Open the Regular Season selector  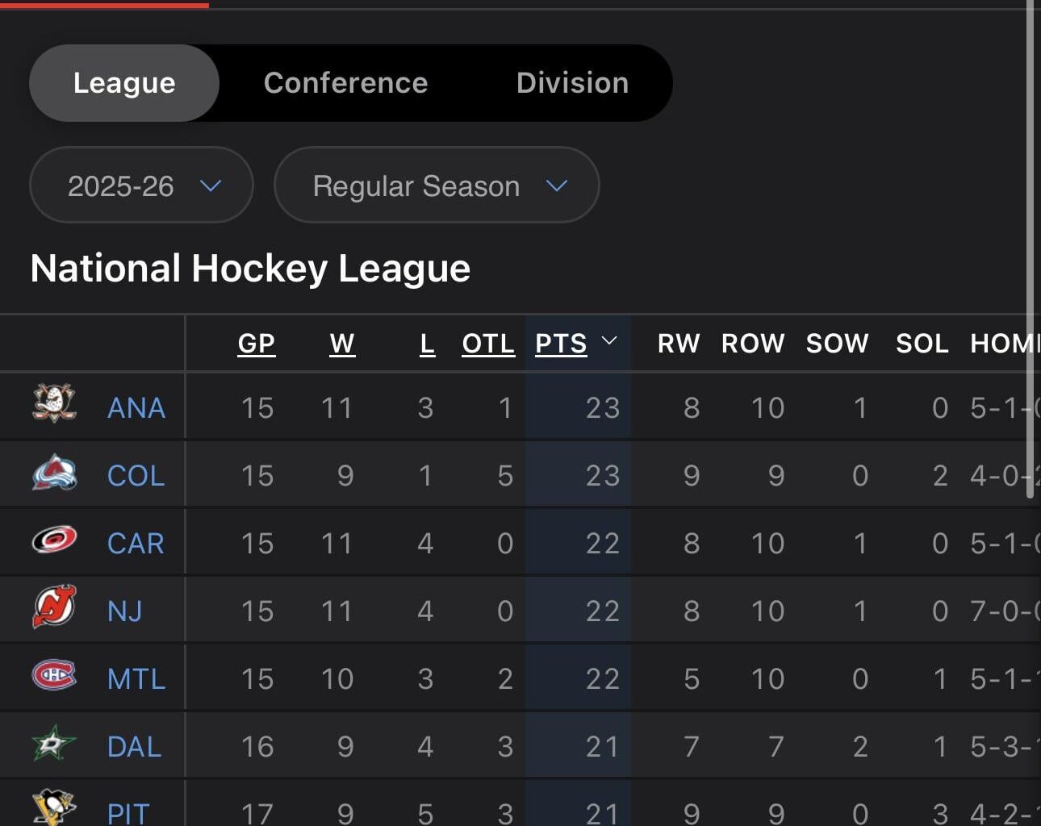(436, 186)
